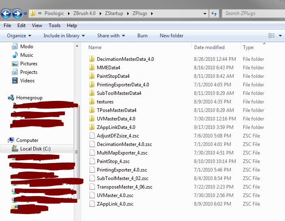Select the TransposeMaster_4_06.zsc file name
The height and width of the screenshot is (221, 285).
coord(124,187)
